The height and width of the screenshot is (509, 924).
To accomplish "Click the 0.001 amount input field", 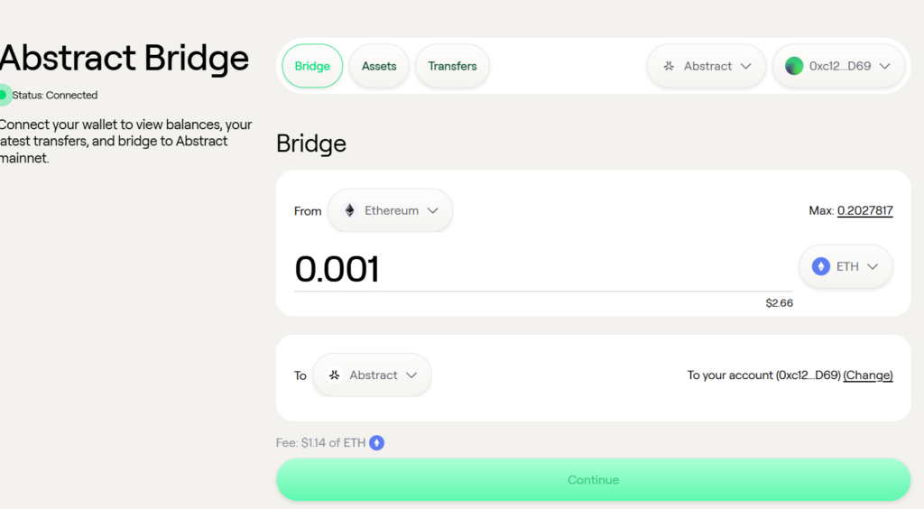I will pos(543,269).
